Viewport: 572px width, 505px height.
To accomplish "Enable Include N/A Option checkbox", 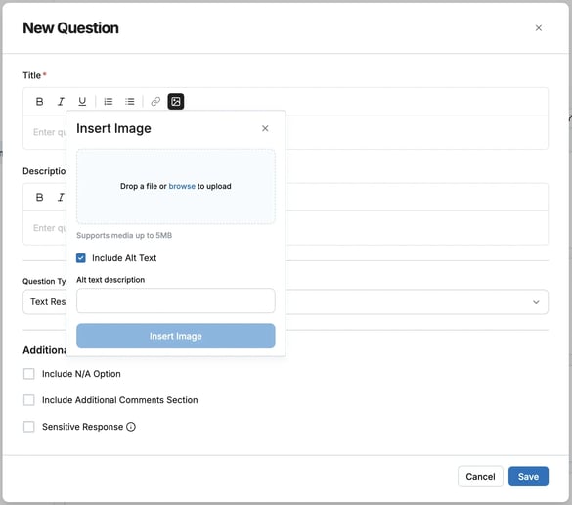I will point(28,374).
